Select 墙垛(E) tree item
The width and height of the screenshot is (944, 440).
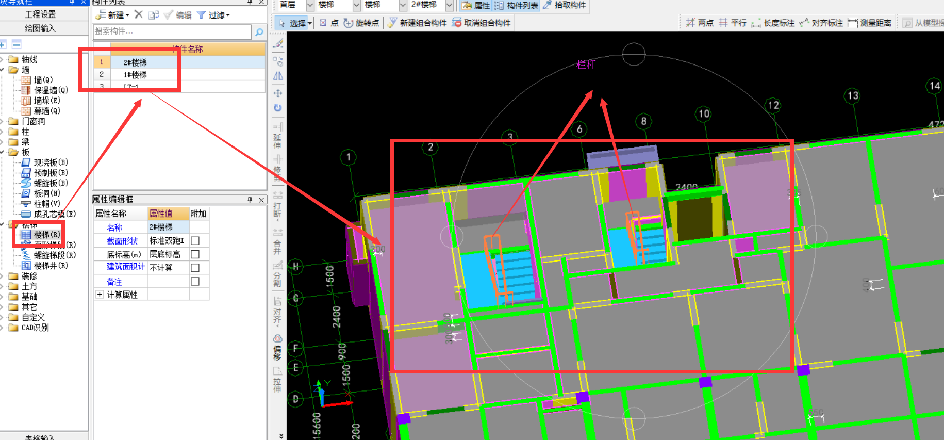41,101
